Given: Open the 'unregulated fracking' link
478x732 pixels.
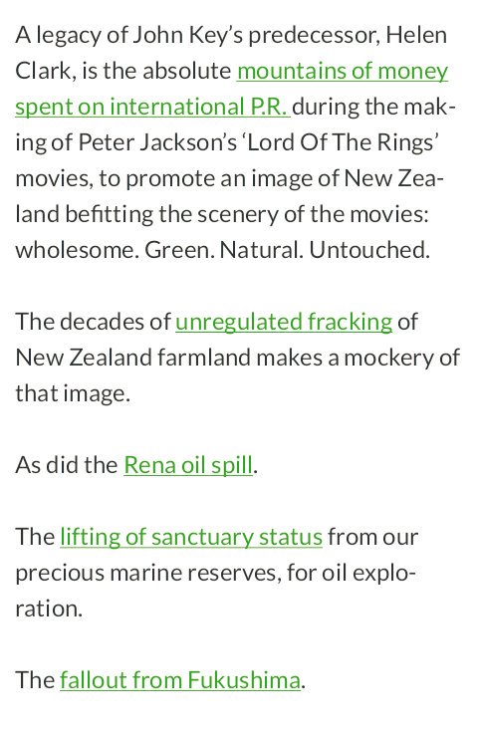Looking at the screenshot, I should [x=284, y=322].
